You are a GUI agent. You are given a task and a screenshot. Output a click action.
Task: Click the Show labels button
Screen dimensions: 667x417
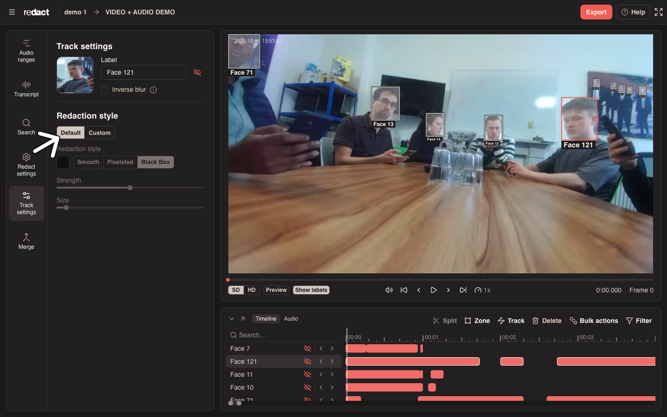(311, 290)
